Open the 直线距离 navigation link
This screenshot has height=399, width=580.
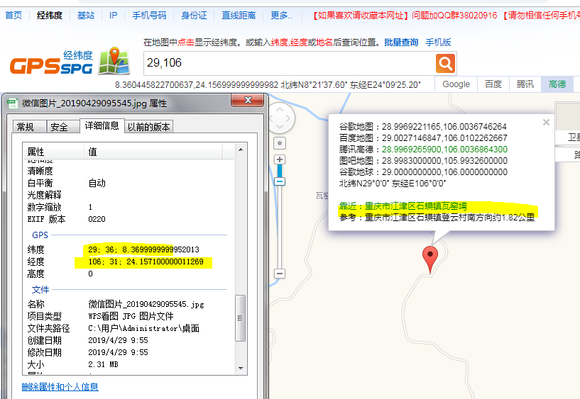pyautogui.click(x=239, y=15)
